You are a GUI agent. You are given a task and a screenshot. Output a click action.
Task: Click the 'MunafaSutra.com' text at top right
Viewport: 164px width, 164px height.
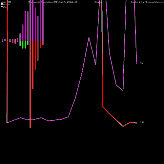tap(156, 2)
